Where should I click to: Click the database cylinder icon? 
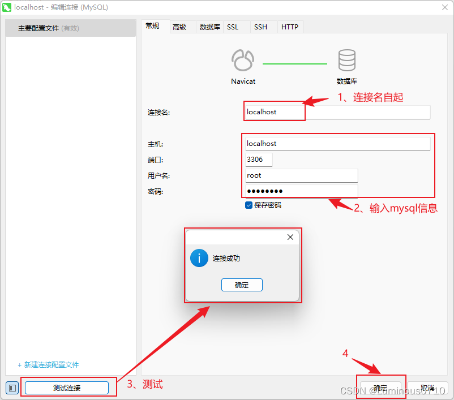tap(346, 60)
